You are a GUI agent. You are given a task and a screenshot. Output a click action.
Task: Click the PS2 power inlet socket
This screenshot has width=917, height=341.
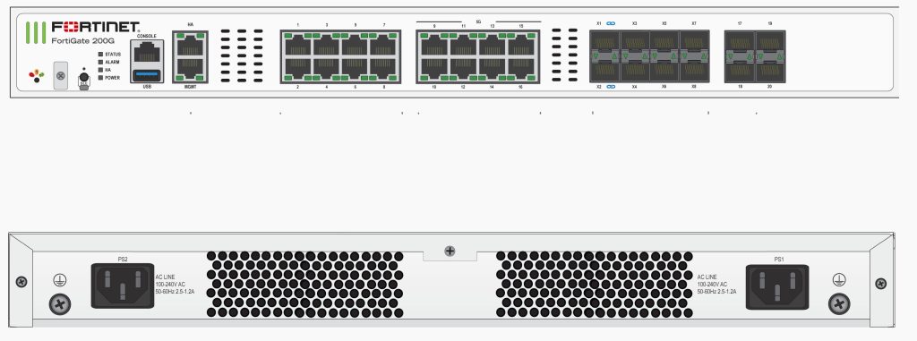pyautogui.click(x=123, y=286)
